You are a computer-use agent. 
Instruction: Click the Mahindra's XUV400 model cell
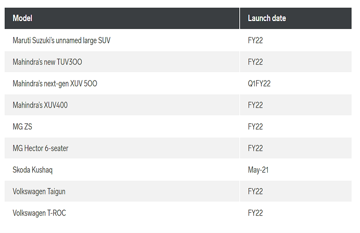pyautogui.click(x=40, y=105)
